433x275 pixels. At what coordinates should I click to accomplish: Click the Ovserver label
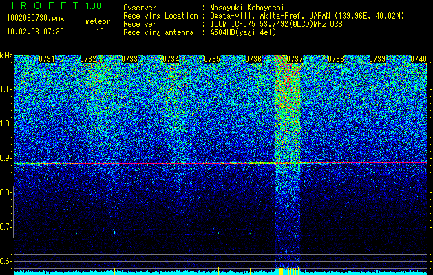point(140,8)
